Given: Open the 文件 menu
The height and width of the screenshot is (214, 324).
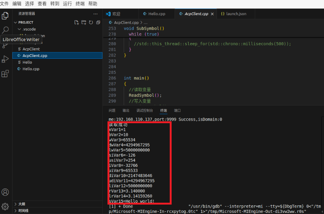Looking at the screenshot, I should point(5,4).
